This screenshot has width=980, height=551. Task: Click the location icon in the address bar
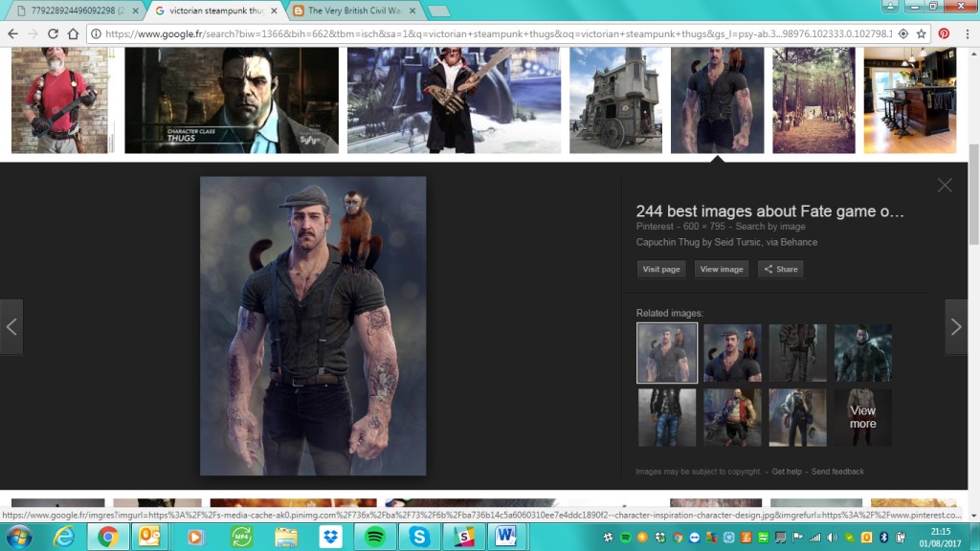(903, 33)
